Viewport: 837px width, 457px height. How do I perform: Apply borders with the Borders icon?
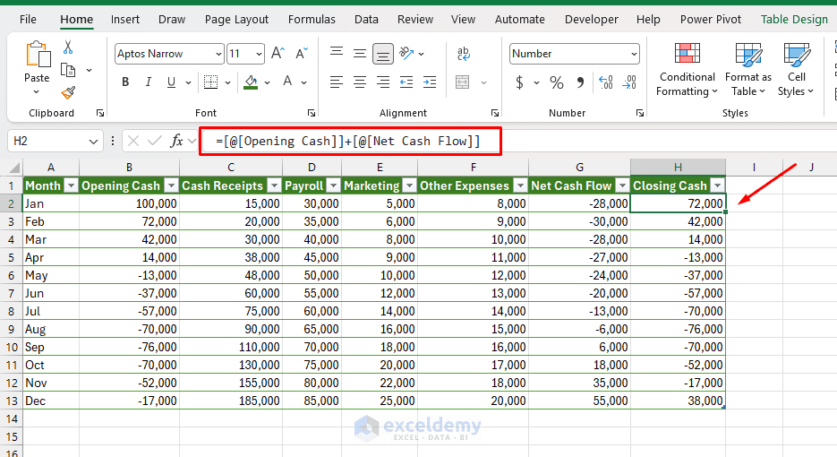[211, 82]
